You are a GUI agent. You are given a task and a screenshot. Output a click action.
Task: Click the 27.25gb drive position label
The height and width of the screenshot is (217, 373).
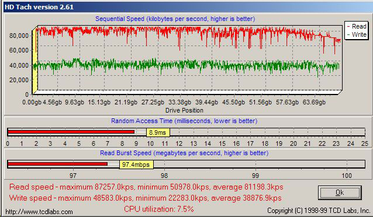tap(153, 102)
